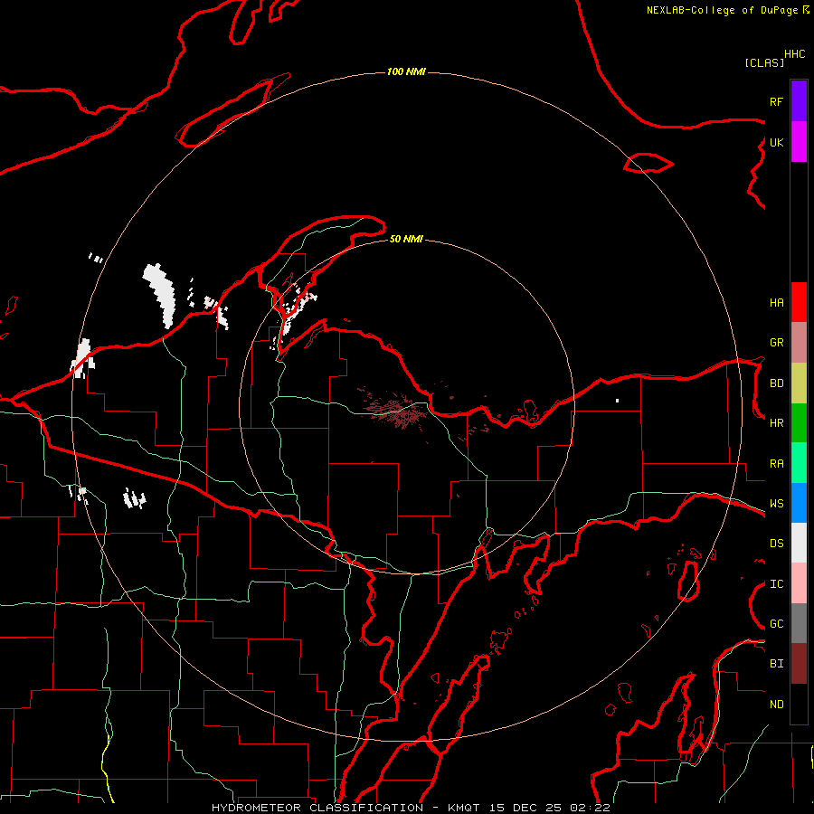Click the HR legend label
814x814 pixels.
pos(777,423)
